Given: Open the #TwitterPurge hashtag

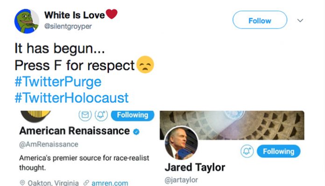Looking at the screenshot, I should coord(58,82).
